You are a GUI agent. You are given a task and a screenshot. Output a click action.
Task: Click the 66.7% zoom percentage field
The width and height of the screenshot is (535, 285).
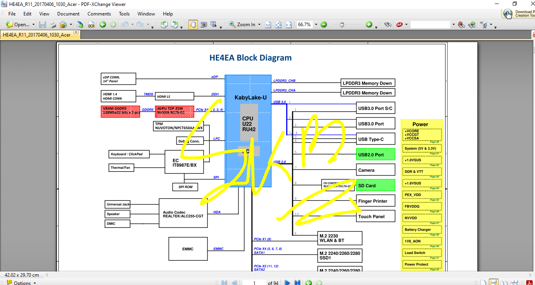click(305, 25)
